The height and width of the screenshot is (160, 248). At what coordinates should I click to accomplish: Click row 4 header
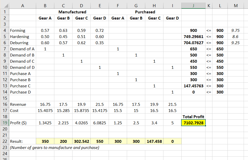[x=4, y=30]
